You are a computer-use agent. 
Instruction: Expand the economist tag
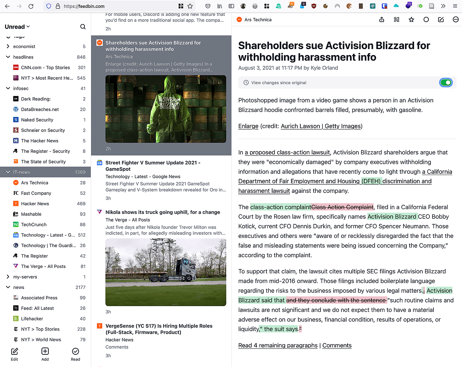click(x=8, y=47)
